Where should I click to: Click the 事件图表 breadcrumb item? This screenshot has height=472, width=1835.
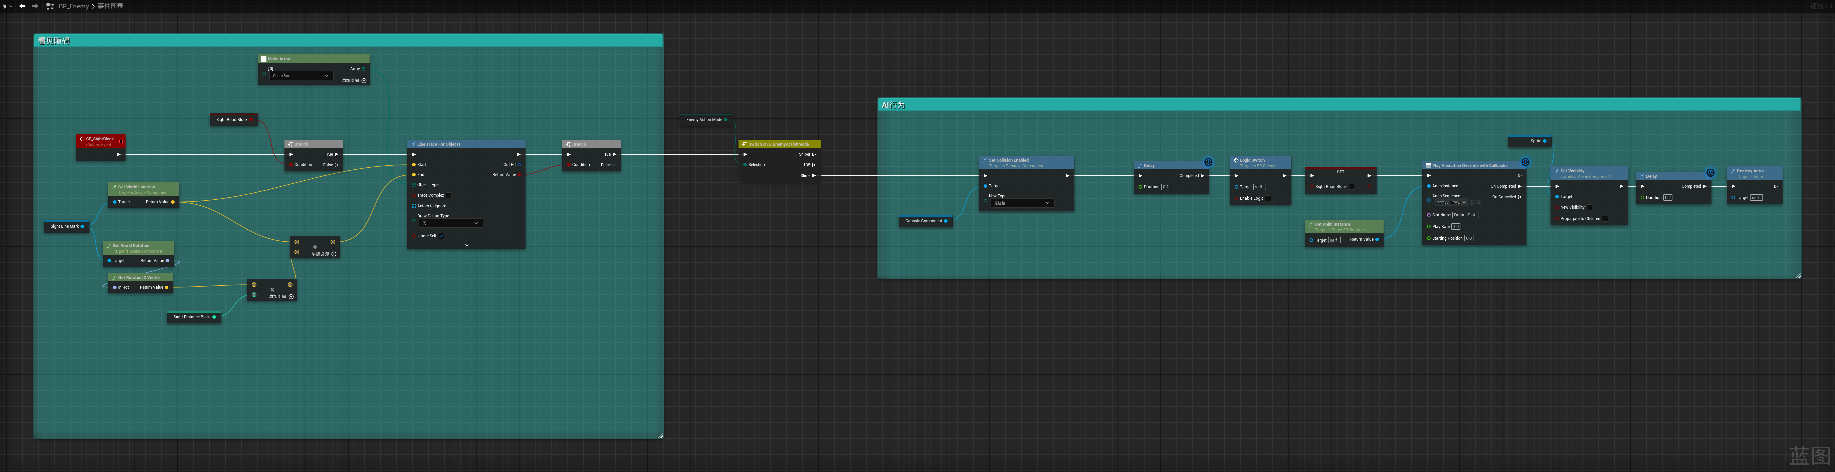pos(111,6)
